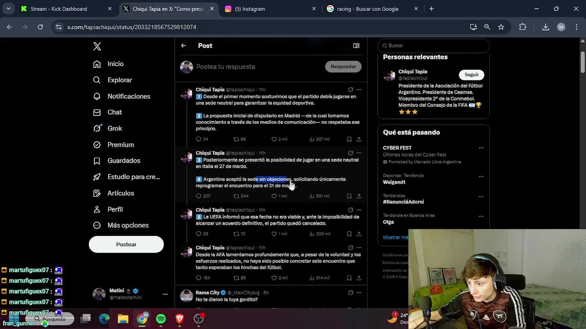The image size is (586, 329).
Task: Open more options on Rama City reply
Action: tap(359, 292)
